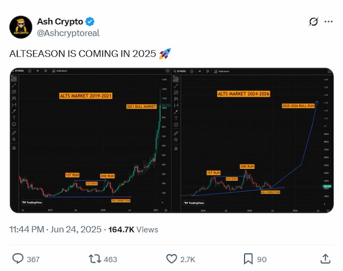The image size is (343, 271).
Task: Click the 2.7K likes count
Action: (x=187, y=259)
